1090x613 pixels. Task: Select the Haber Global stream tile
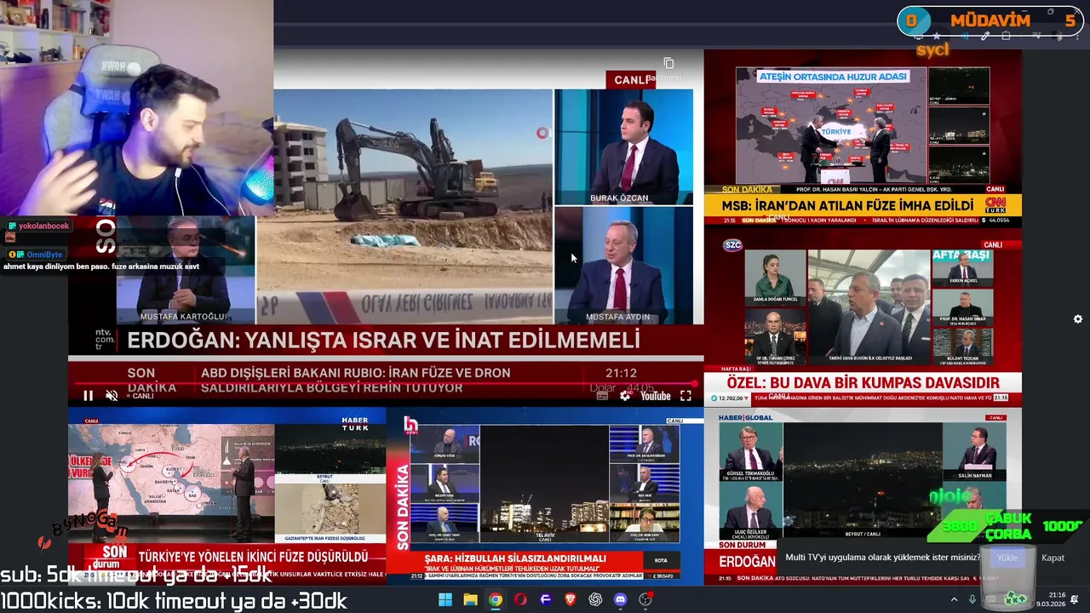(863, 496)
